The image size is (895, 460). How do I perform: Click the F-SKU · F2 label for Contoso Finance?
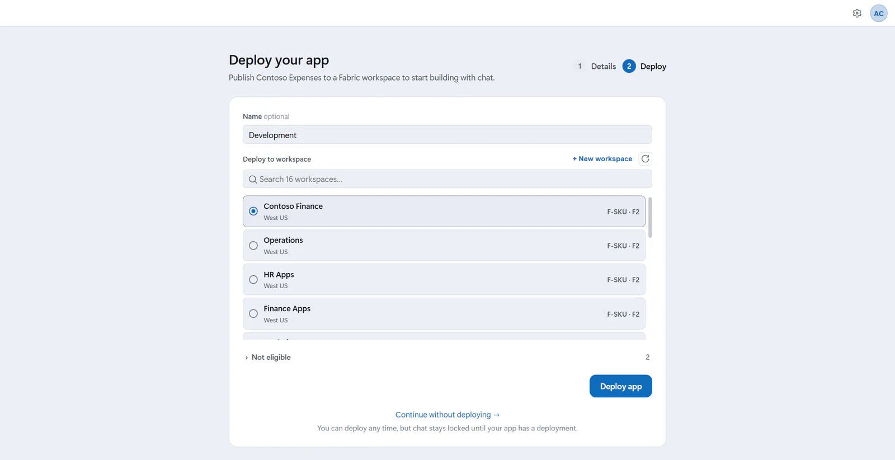pos(623,212)
